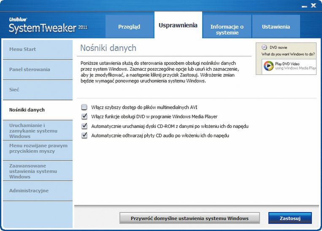Open Uruchamianie i zamykanie systemu Windows
The width and height of the screenshot is (322, 231).
coord(38,131)
